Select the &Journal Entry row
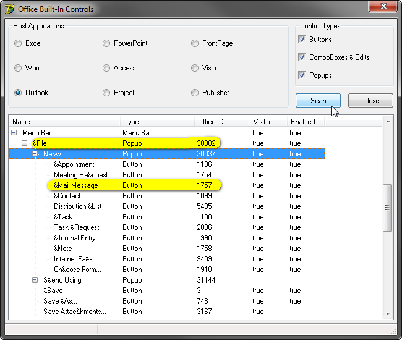The height and width of the screenshot is (340, 402). tap(167, 238)
